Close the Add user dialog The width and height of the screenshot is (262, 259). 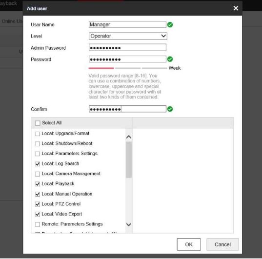pyautogui.click(x=236, y=8)
